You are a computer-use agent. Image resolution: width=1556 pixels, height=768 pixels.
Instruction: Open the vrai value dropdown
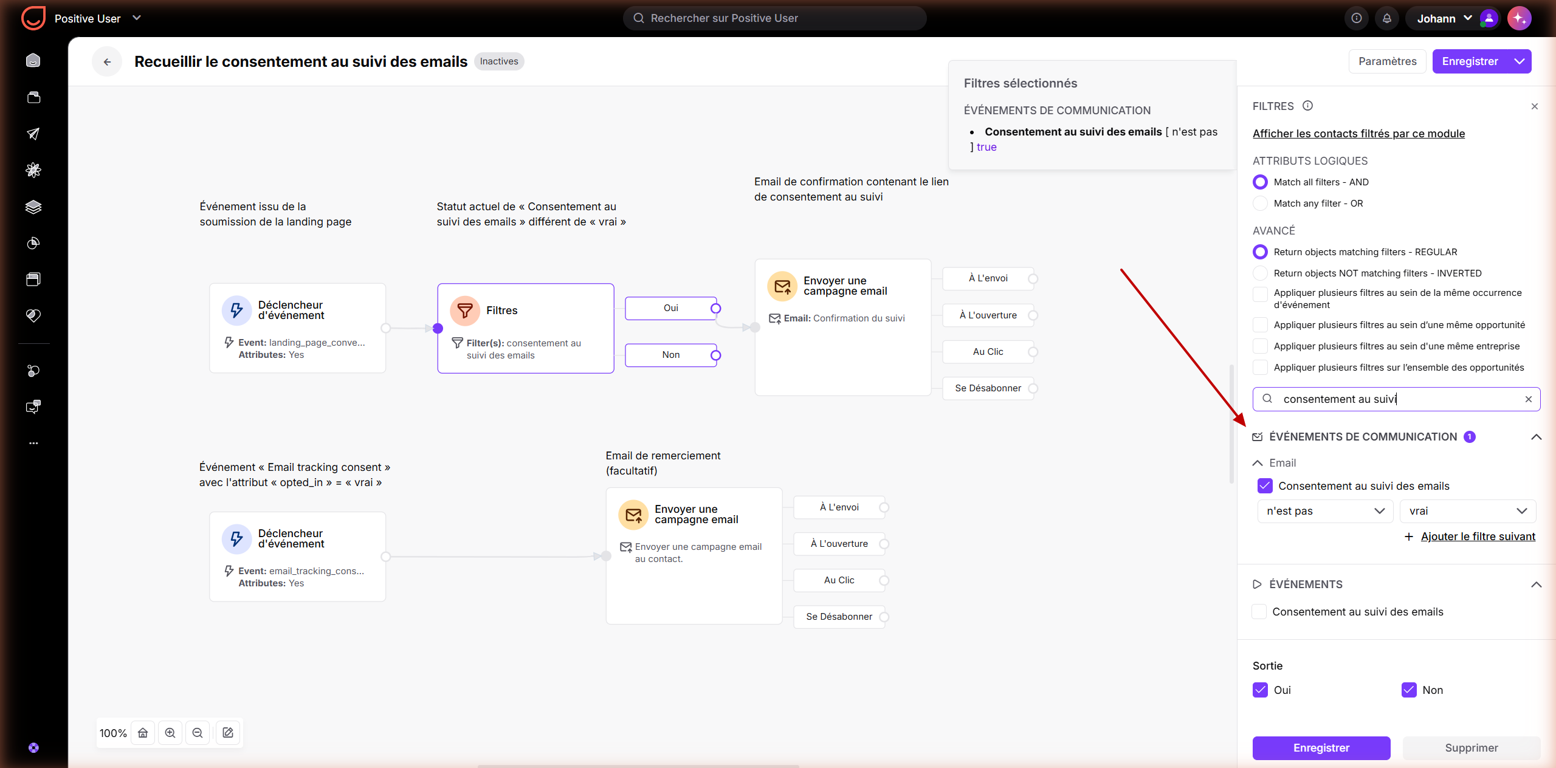click(x=1467, y=511)
